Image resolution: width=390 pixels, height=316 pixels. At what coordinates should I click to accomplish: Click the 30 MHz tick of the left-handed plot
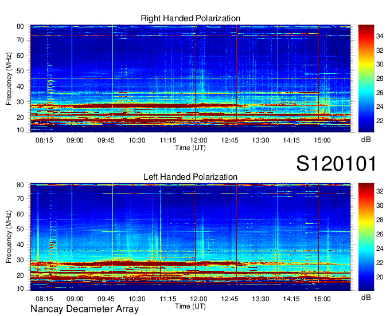click(x=20, y=260)
